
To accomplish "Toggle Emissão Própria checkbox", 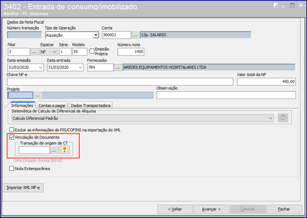I will coord(92,51).
